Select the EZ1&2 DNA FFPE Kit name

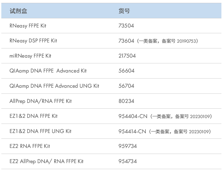[x=33, y=116]
